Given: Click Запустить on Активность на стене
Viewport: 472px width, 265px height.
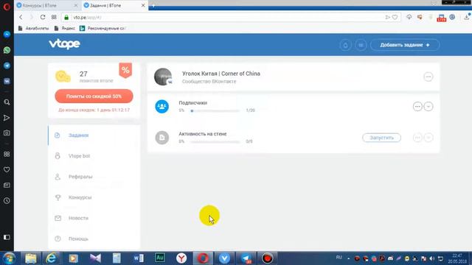Looking at the screenshot, I should coord(381,138).
